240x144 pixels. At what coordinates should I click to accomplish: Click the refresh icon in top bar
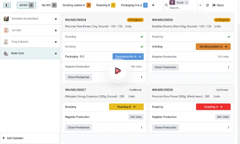point(208,5)
